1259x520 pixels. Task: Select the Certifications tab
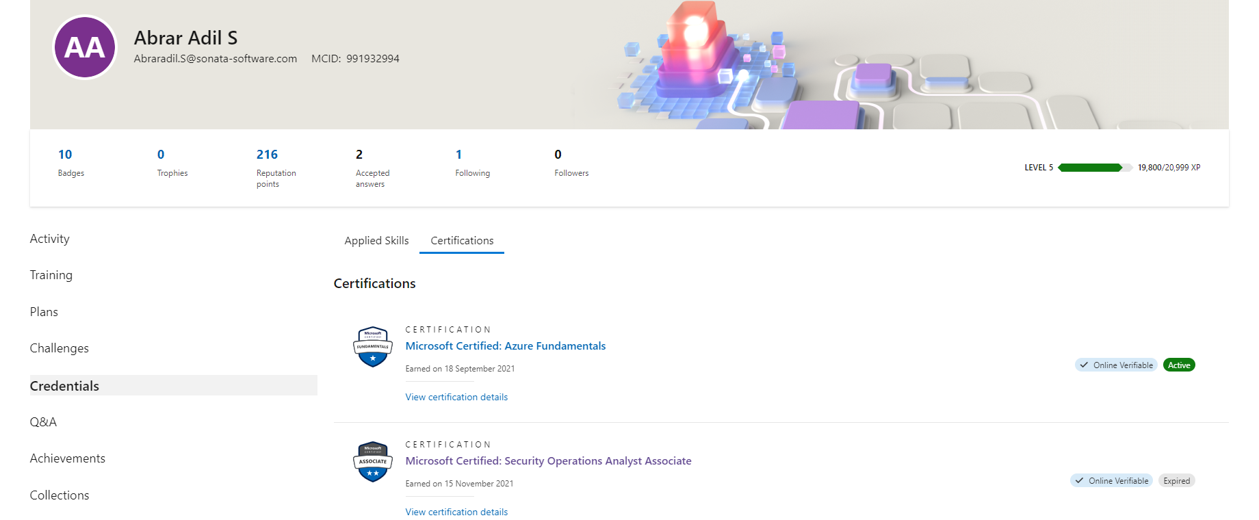click(462, 241)
